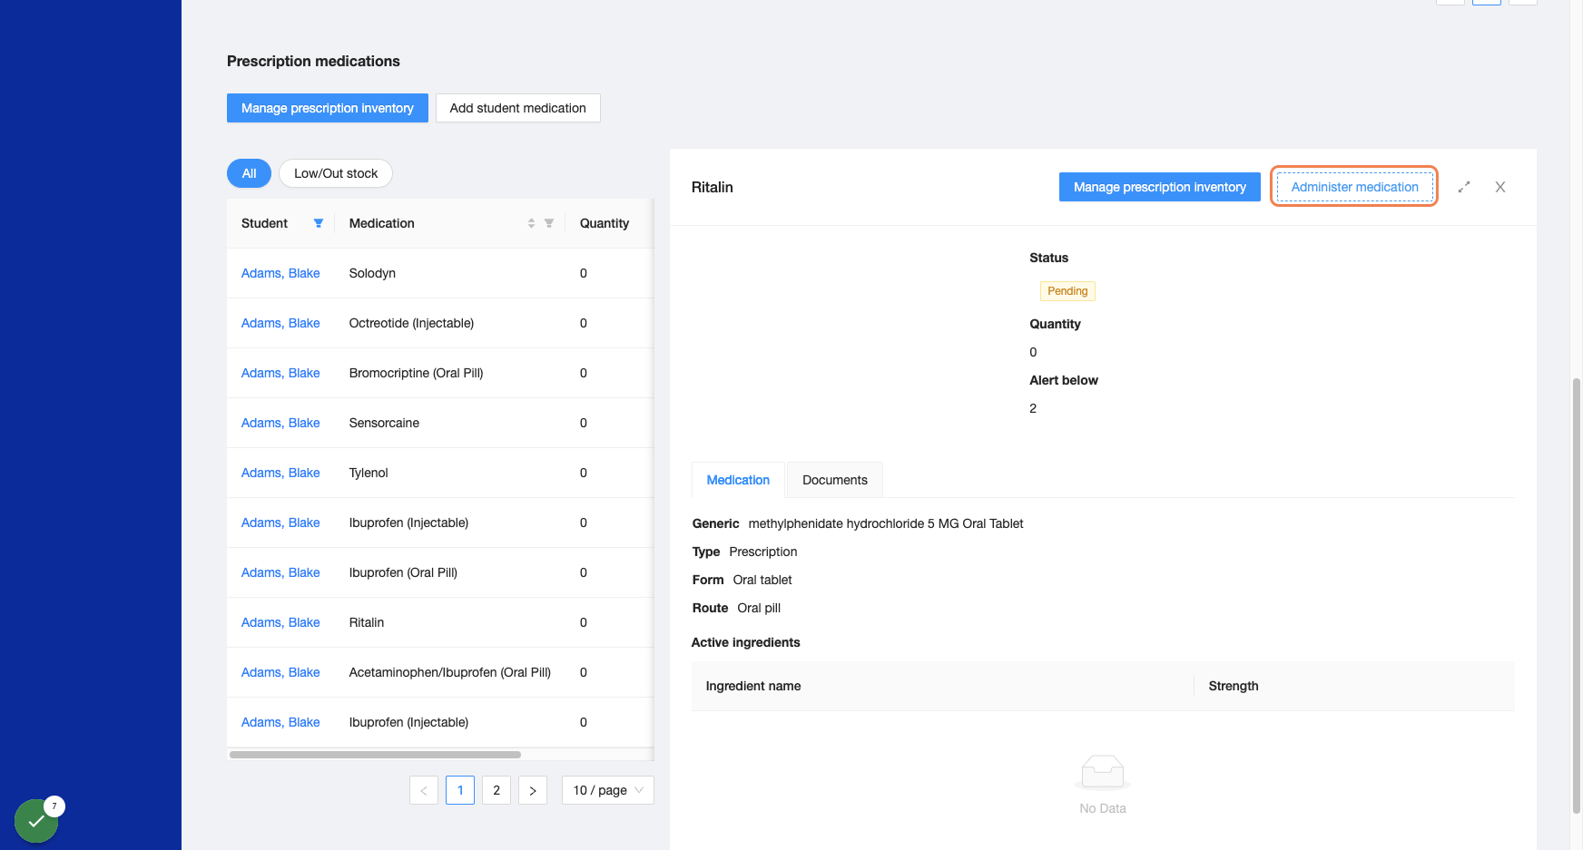1583x850 pixels.
Task: Switch to the Medication tab
Action: click(738, 480)
